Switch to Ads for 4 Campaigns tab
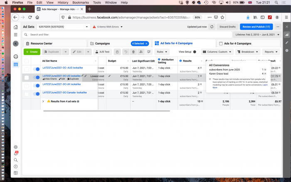The width and height of the screenshot is (291, 182). click(248, 43)
